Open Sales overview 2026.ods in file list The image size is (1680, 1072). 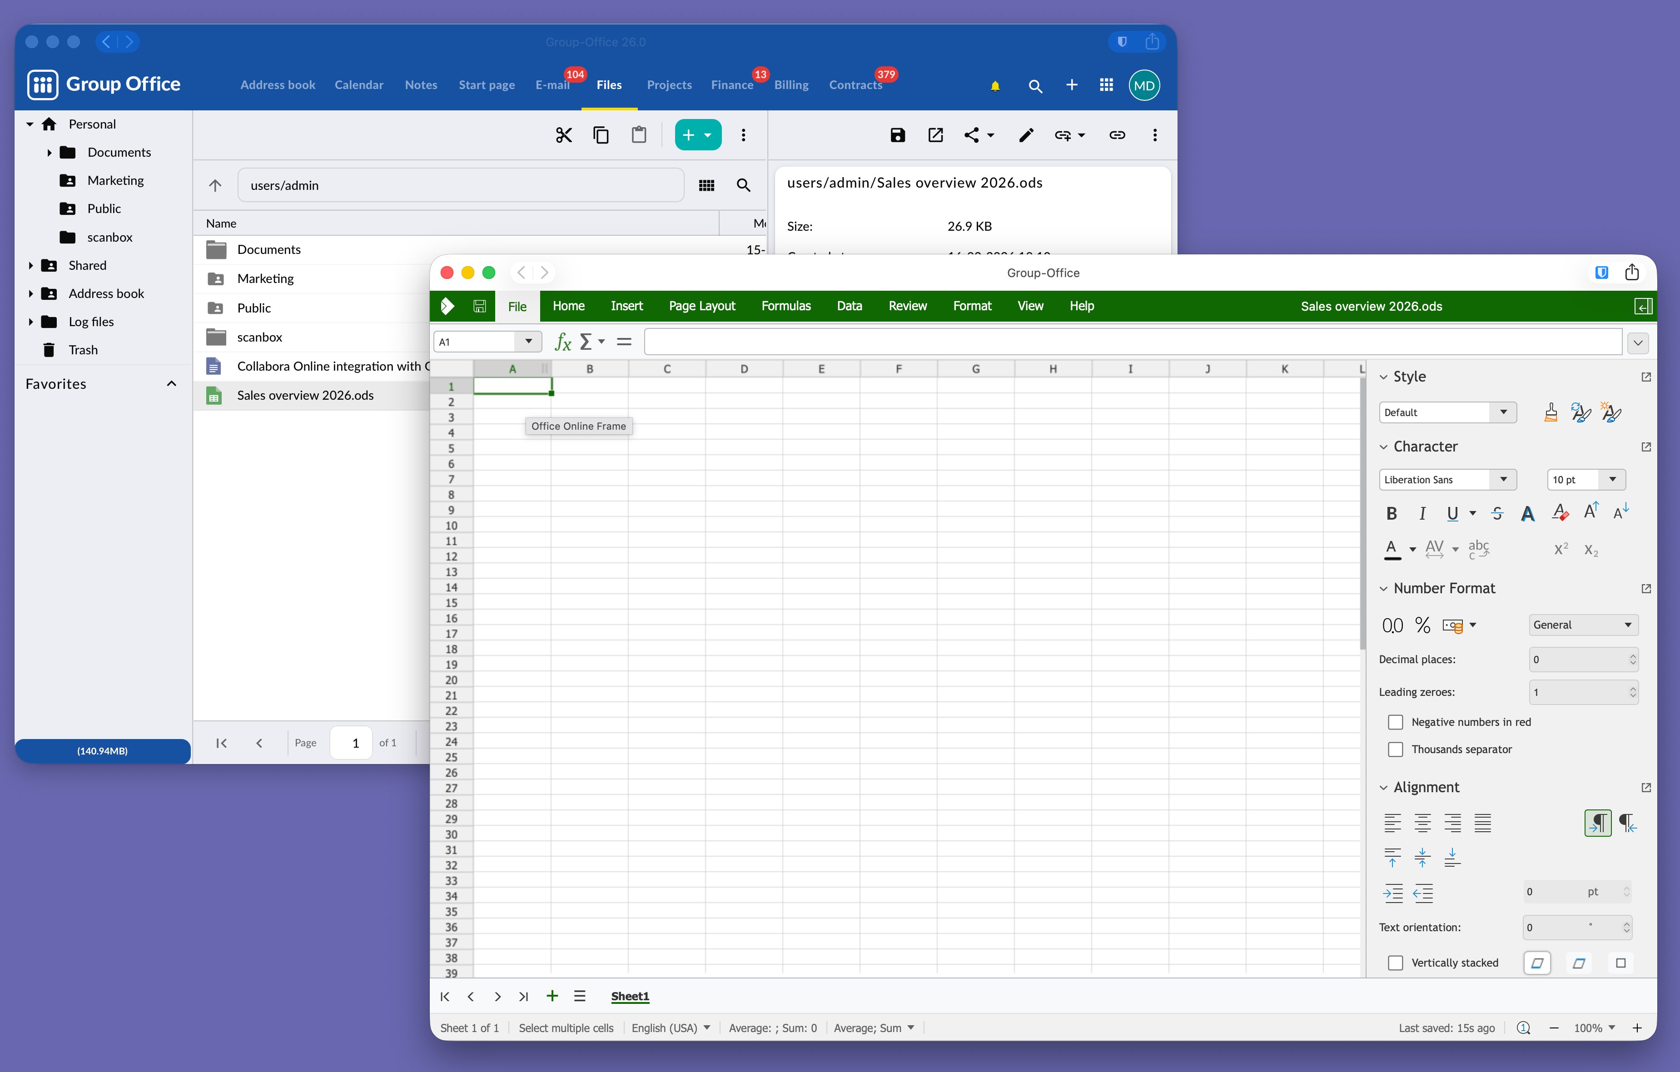point(305,396)
